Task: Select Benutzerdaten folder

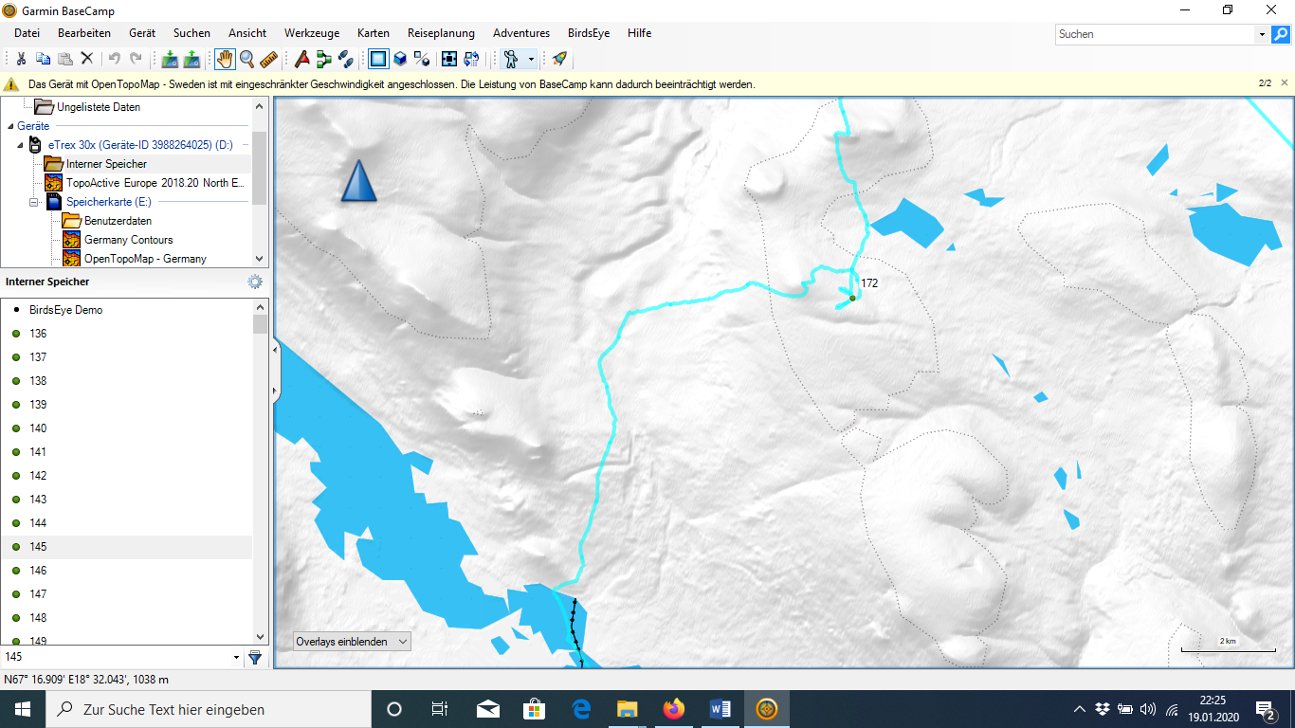Action: click(x=118, y=221)
